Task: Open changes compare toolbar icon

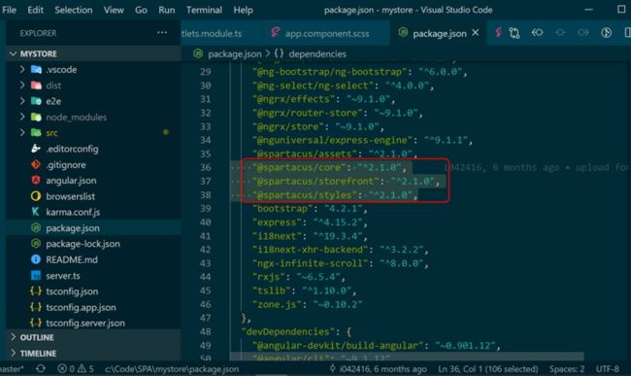Action: click(x=515, y=33)
